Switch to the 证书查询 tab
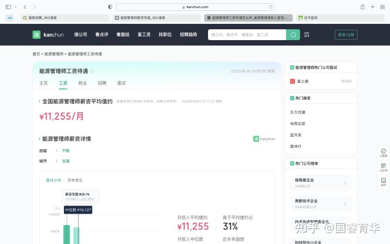Image resolution: width=390 pixels, height=244 pixels. (x=340, y=18)
